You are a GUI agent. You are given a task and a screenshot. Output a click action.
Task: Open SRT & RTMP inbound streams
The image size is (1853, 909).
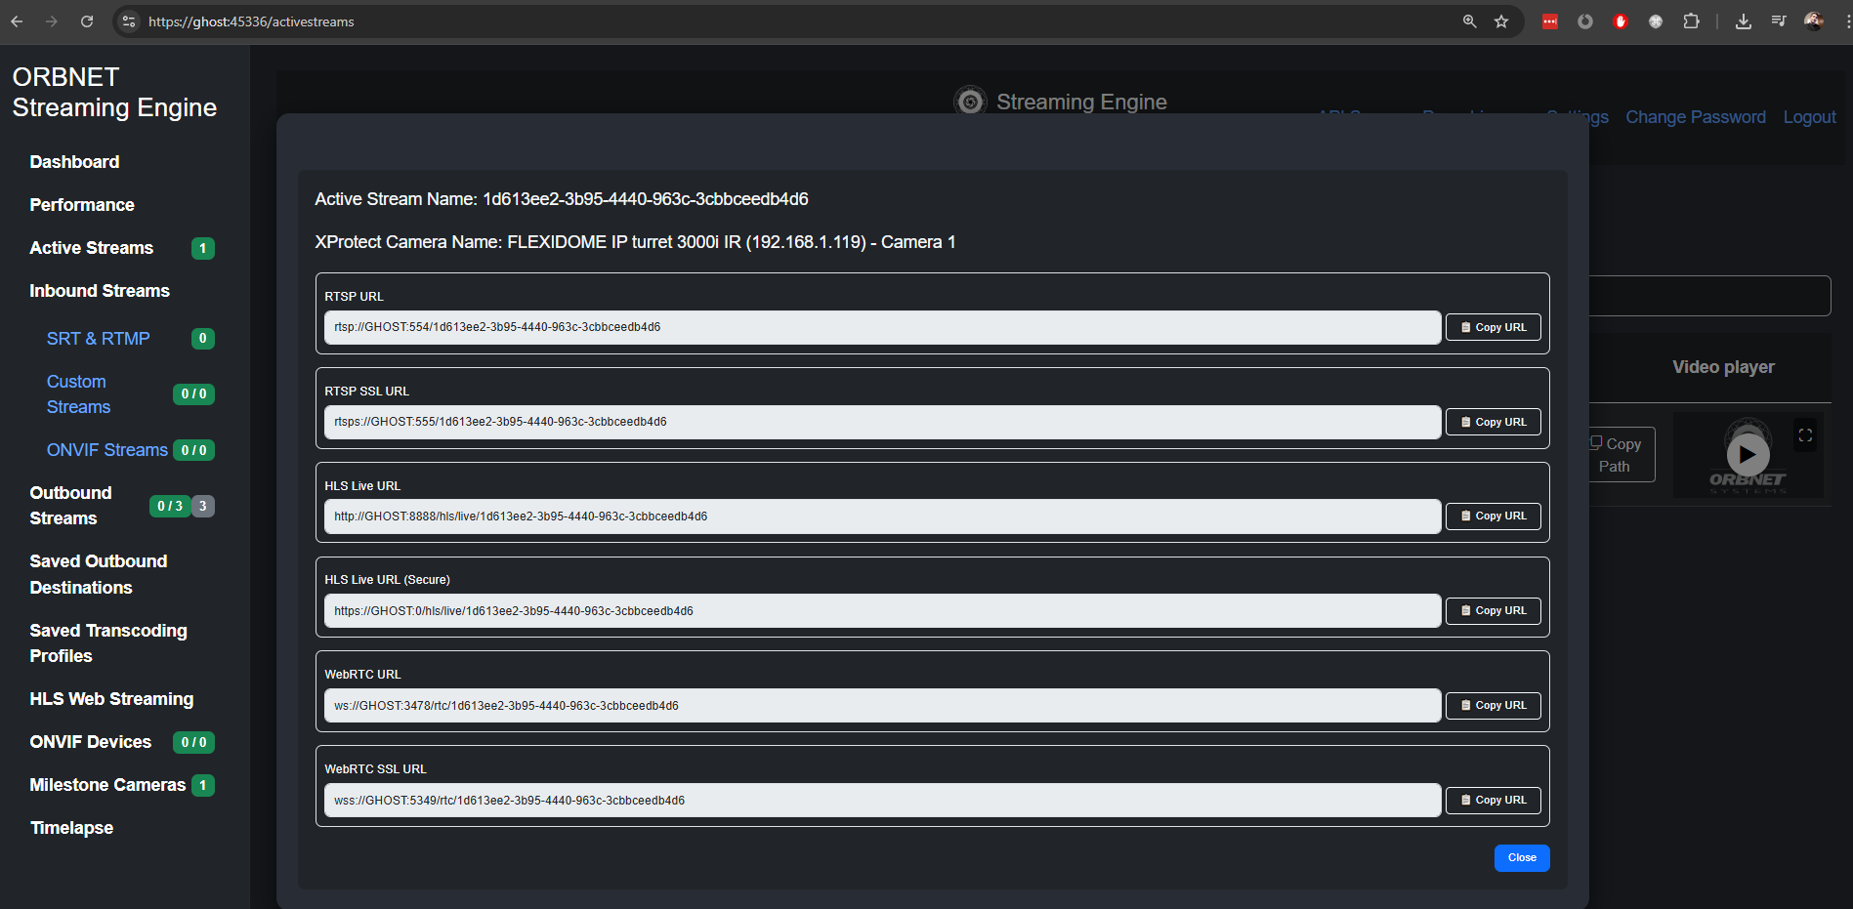[x=98, y=339]
